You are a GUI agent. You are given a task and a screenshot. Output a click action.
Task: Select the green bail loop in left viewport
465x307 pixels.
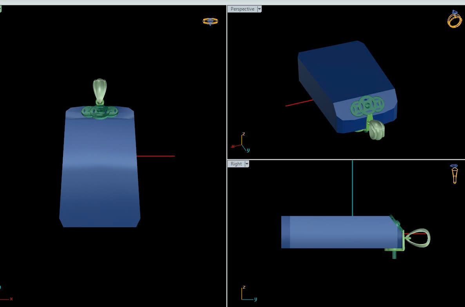click(x=100, y=90)
